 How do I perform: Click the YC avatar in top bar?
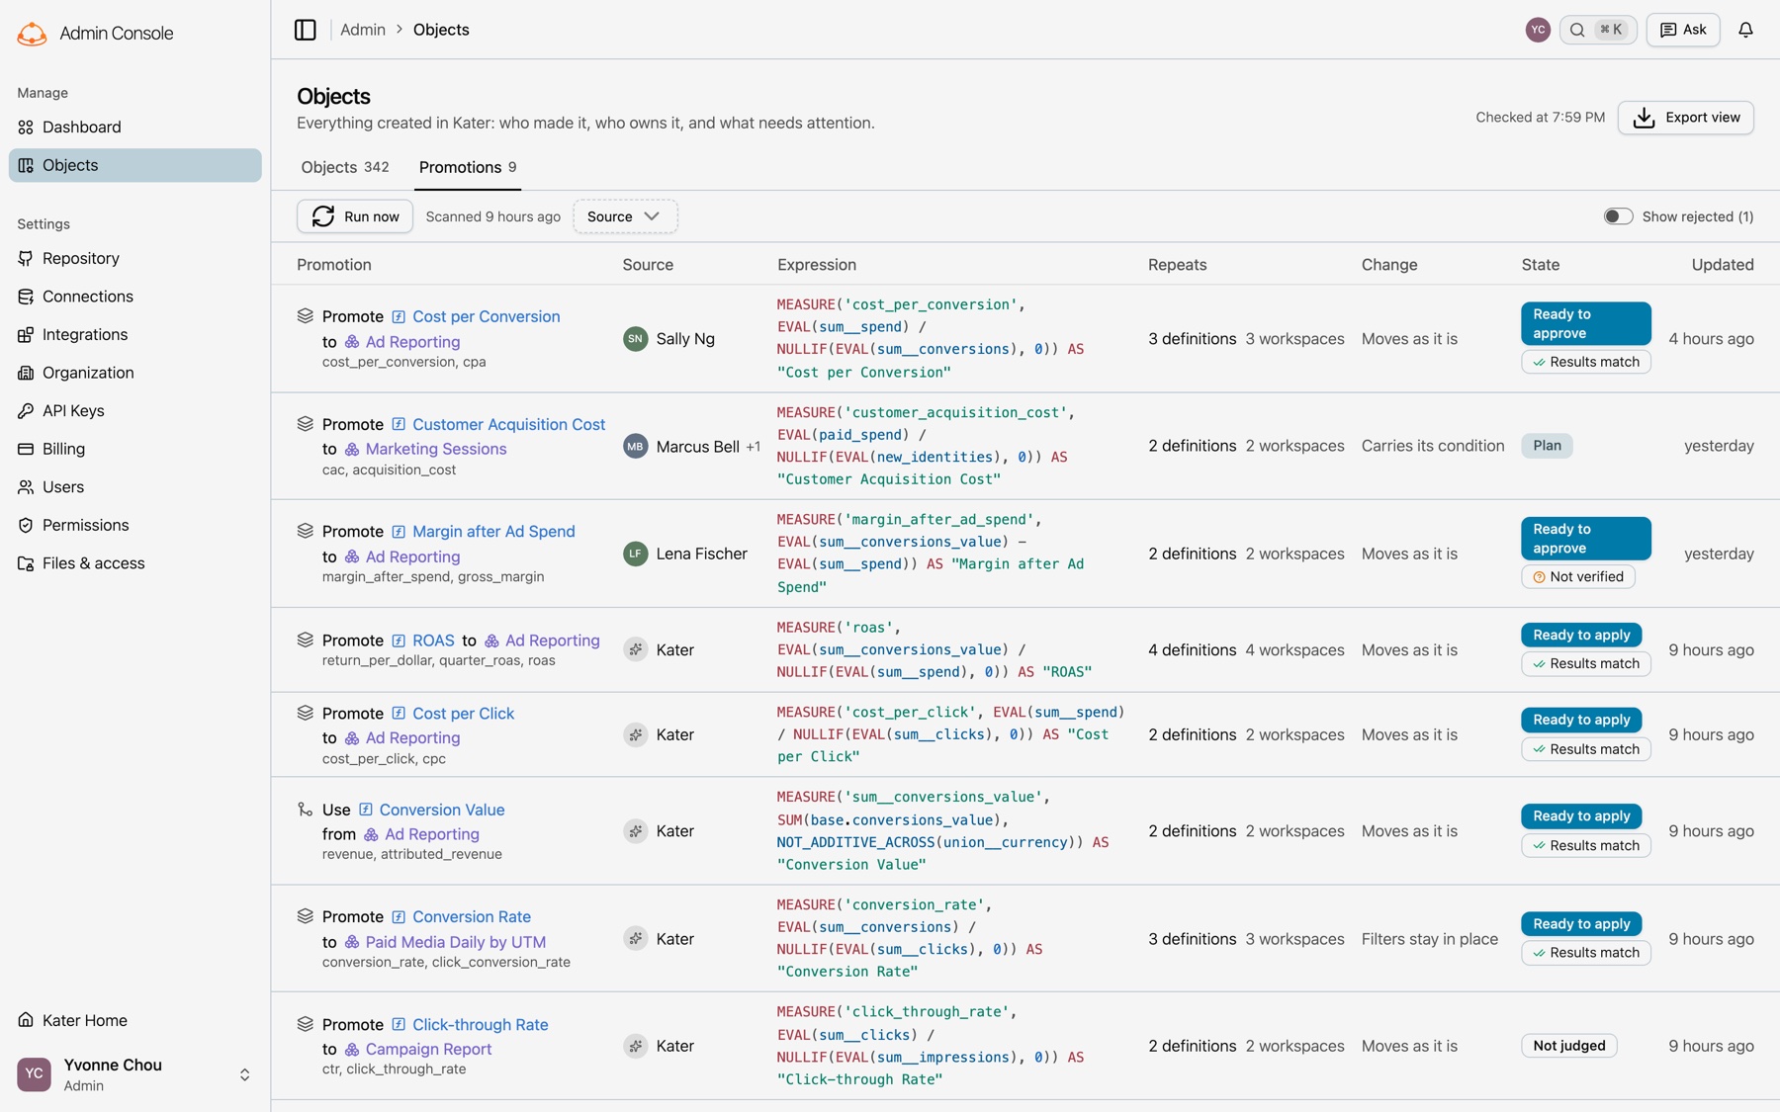coord(1537,30)
